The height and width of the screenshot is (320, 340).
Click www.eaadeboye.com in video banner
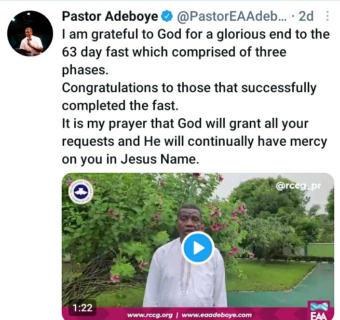click(217, 315)
